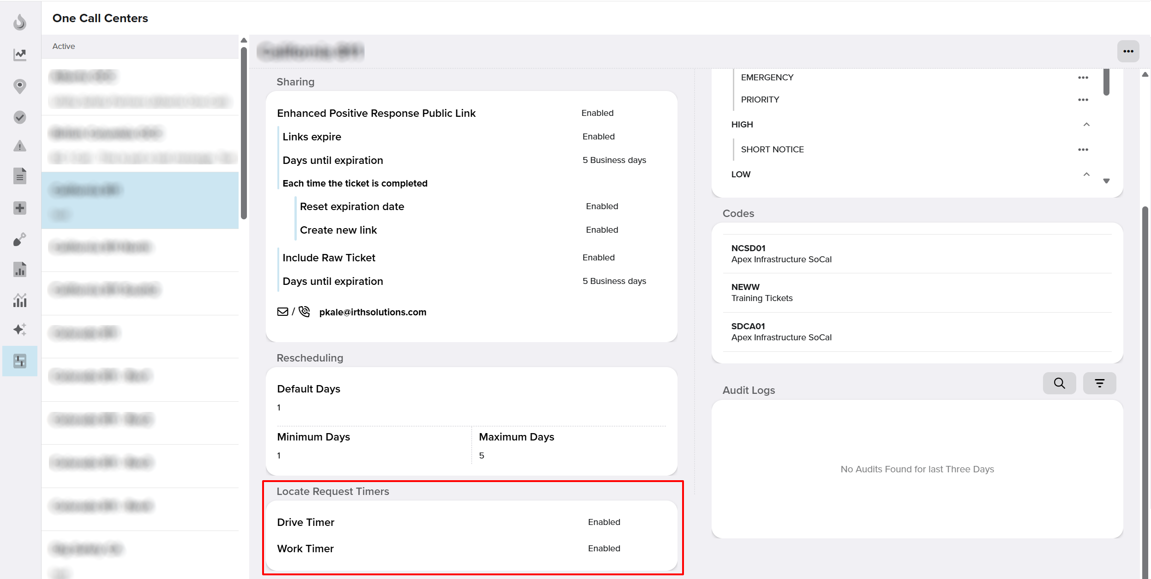Click the Each time the ticket is completed heading
1151x579 pixels.
(355, 183)
